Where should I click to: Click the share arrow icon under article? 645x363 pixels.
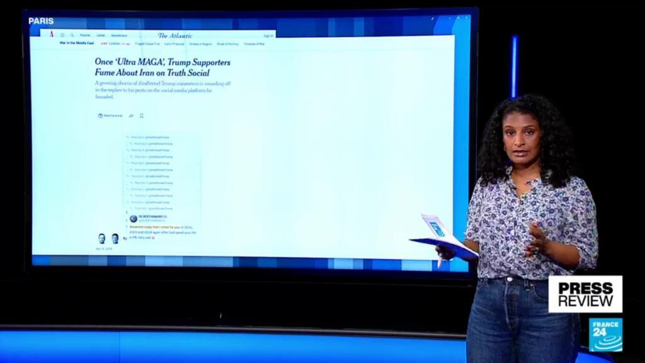pyautogui.click(x=131, y=116)
